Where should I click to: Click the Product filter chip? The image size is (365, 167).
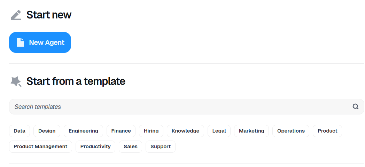[x=327, y=131]
